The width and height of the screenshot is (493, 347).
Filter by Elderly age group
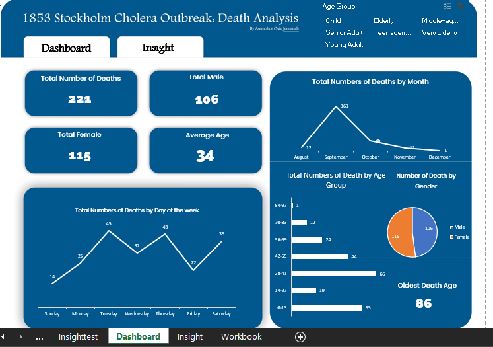383,20
